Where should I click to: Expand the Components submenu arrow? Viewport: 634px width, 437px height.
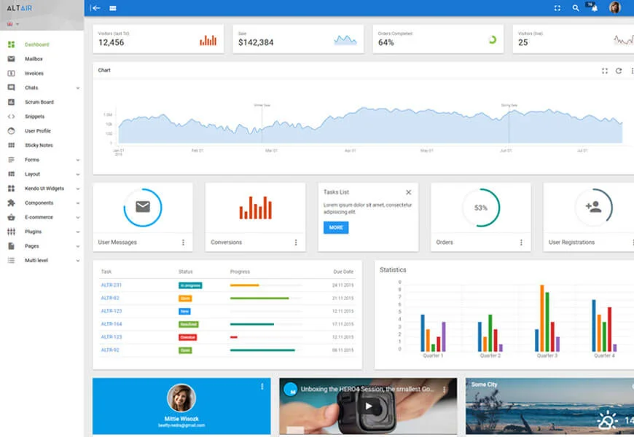78,203
